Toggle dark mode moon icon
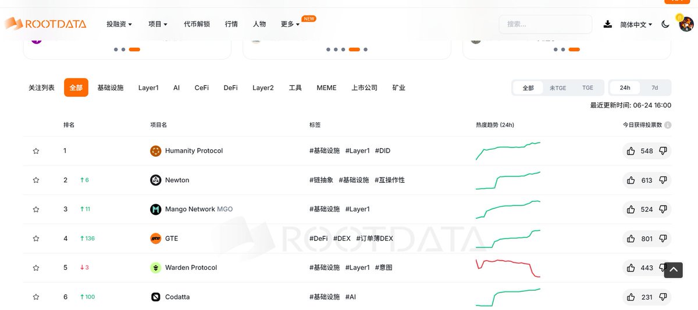Viewport: 698px width, 310px height. [x=665, y=24]
